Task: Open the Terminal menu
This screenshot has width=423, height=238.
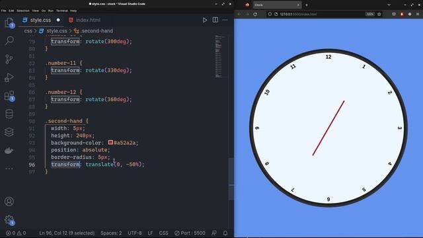Action: tap(61, 11)
